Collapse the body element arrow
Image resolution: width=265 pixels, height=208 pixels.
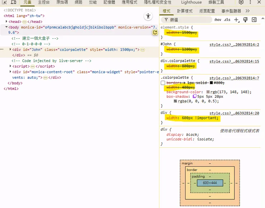6,27
